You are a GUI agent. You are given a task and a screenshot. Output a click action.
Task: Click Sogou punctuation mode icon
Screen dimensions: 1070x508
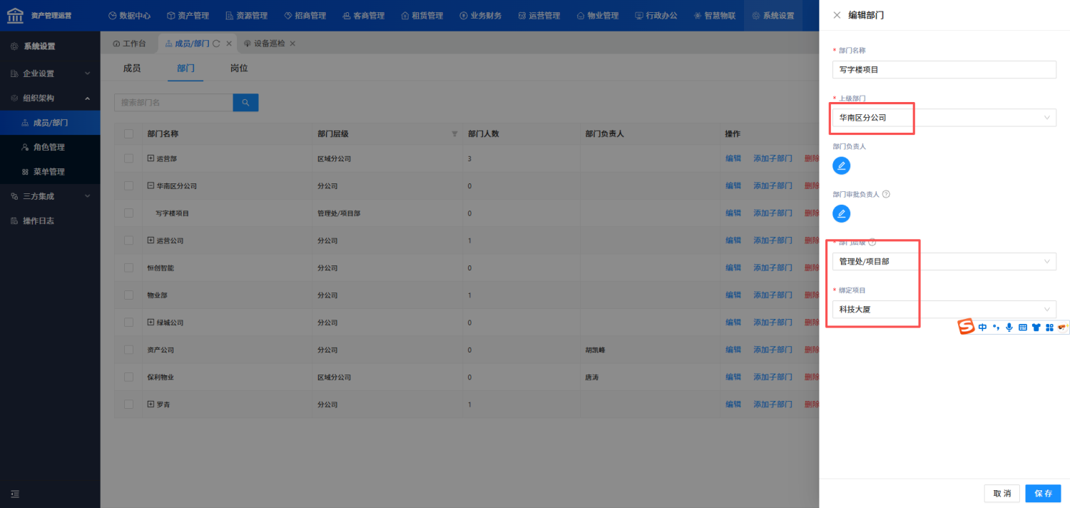click(x=996, y=327)
